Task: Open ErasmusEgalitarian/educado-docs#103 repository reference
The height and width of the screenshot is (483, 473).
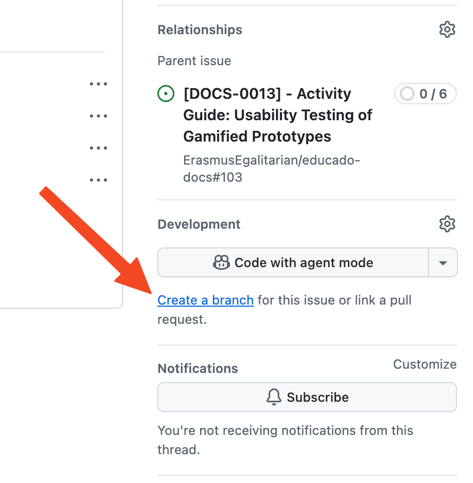Action: pyautogui.click(x=272, y=168)
